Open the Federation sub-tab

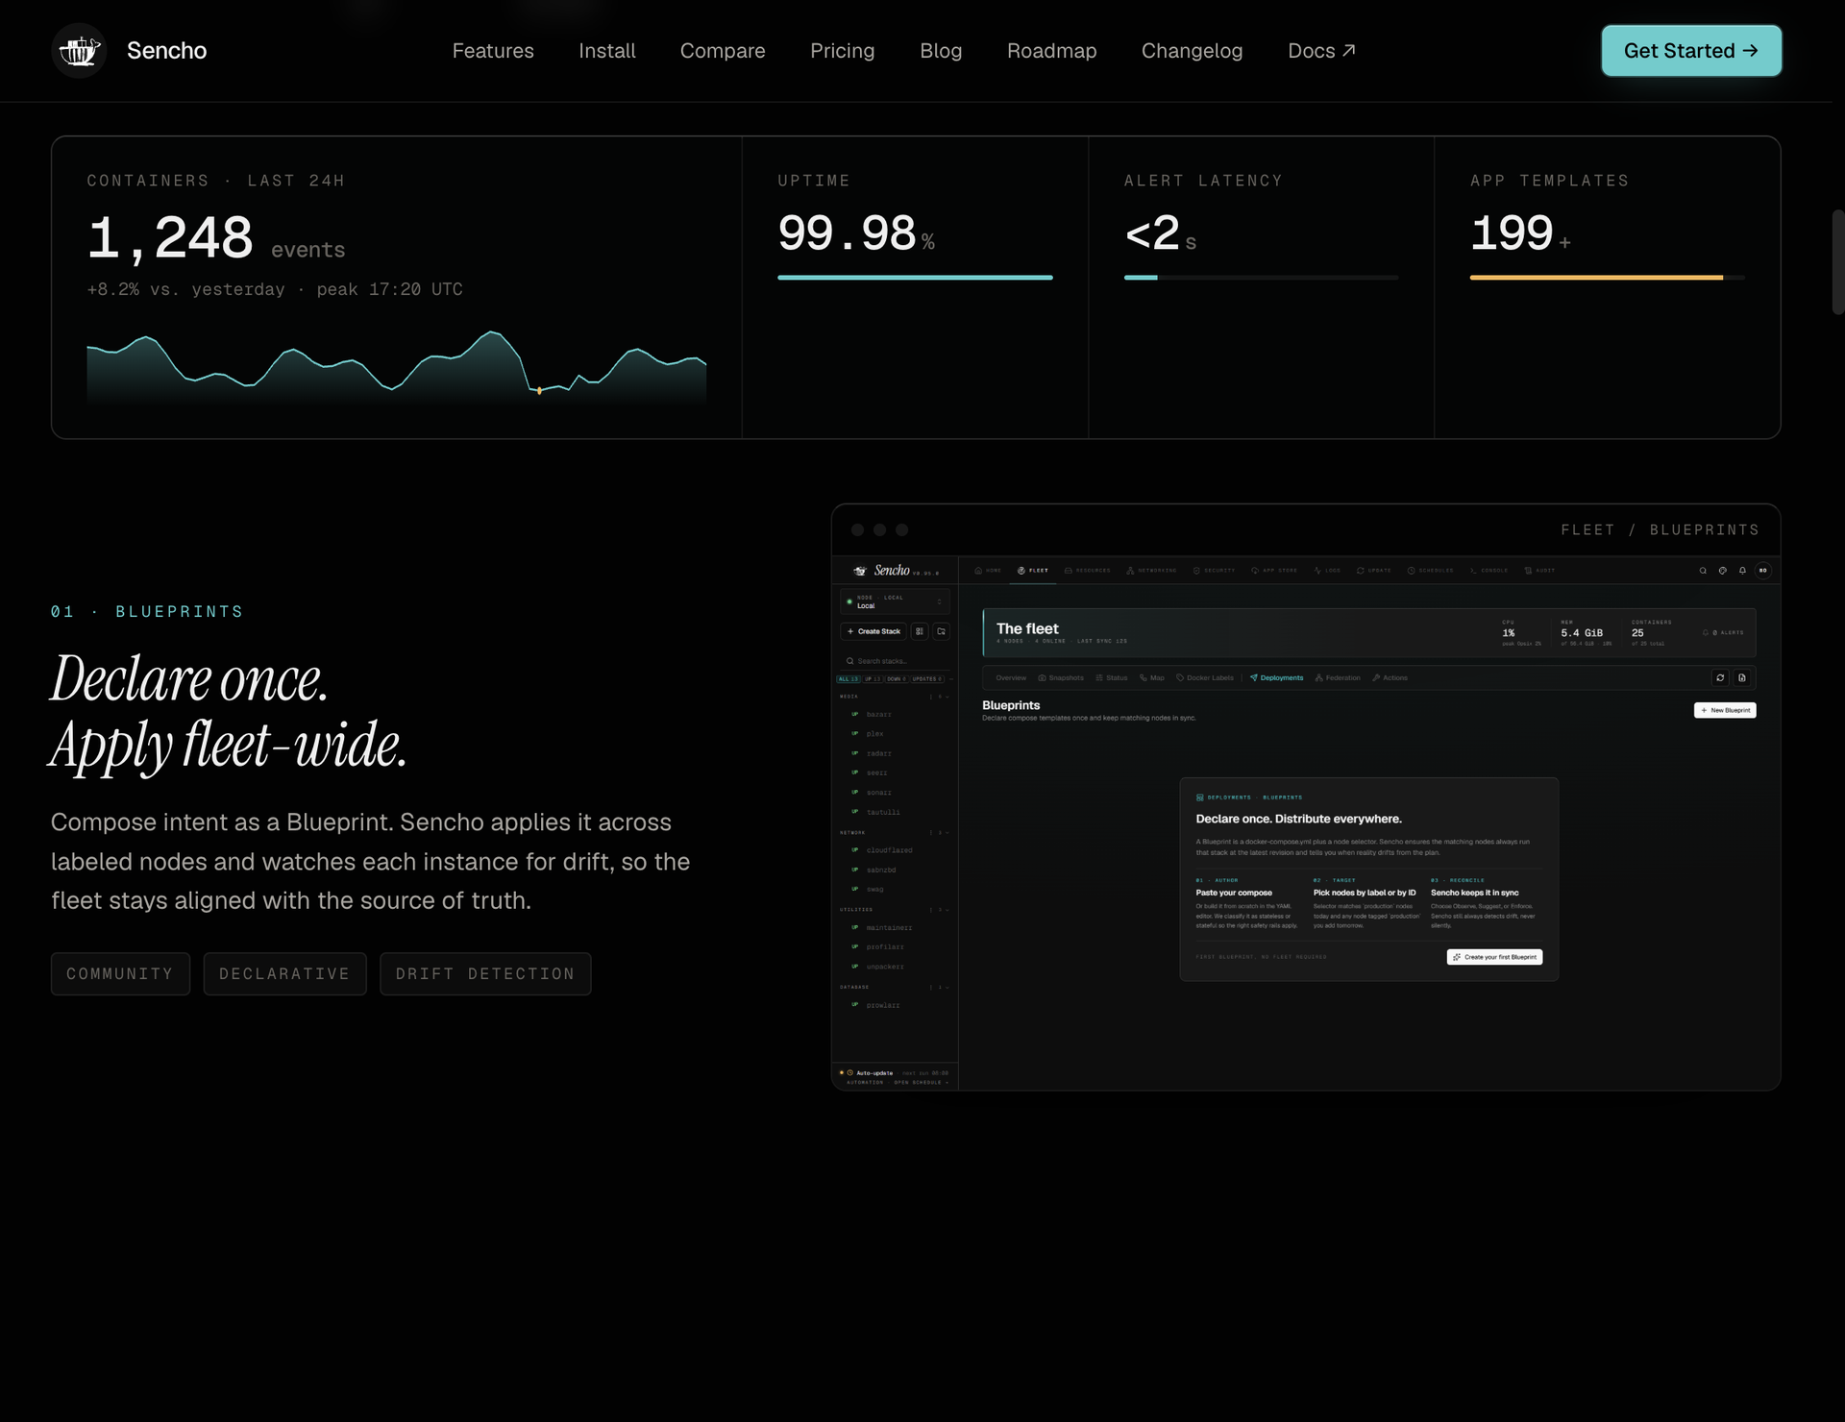1338,678
